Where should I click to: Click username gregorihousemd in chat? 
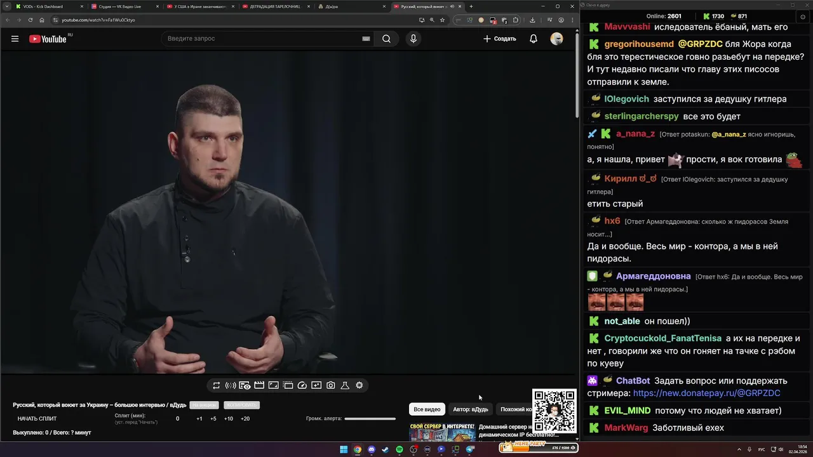pyautogui.click(x=639, y=44)
